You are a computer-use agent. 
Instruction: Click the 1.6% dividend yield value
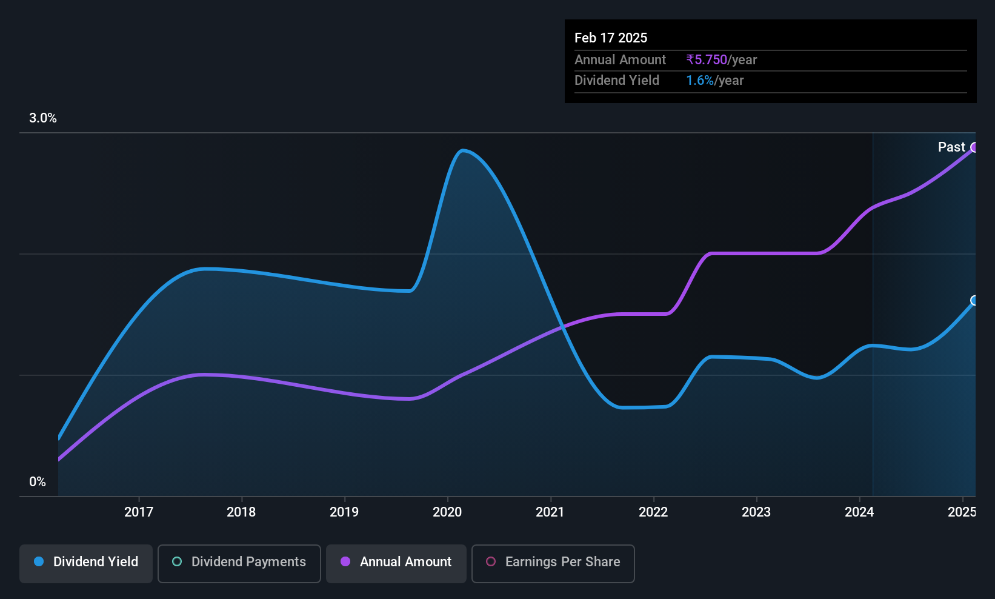[x=700, y=81]
